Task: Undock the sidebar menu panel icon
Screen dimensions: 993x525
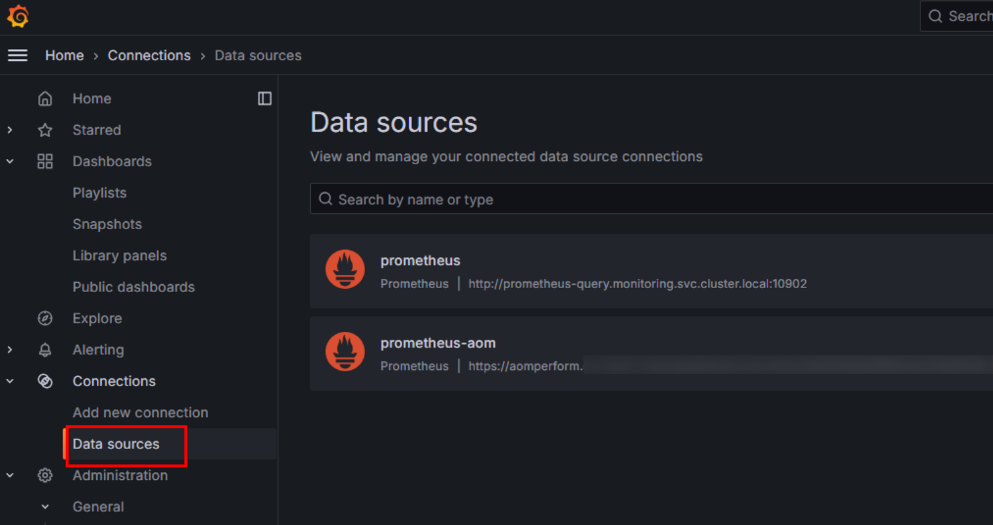Action: pyautogui.click(x=264, y=99)
